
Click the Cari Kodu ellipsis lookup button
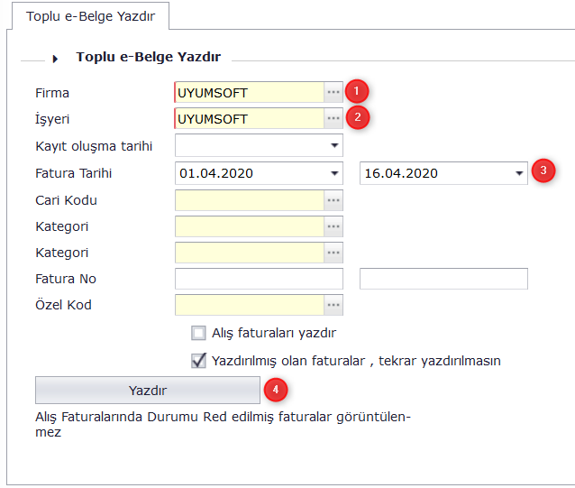(333, 200)
